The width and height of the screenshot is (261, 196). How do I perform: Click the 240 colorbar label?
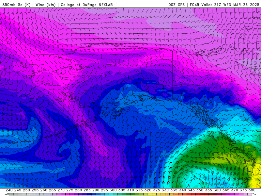click(9, 190)
